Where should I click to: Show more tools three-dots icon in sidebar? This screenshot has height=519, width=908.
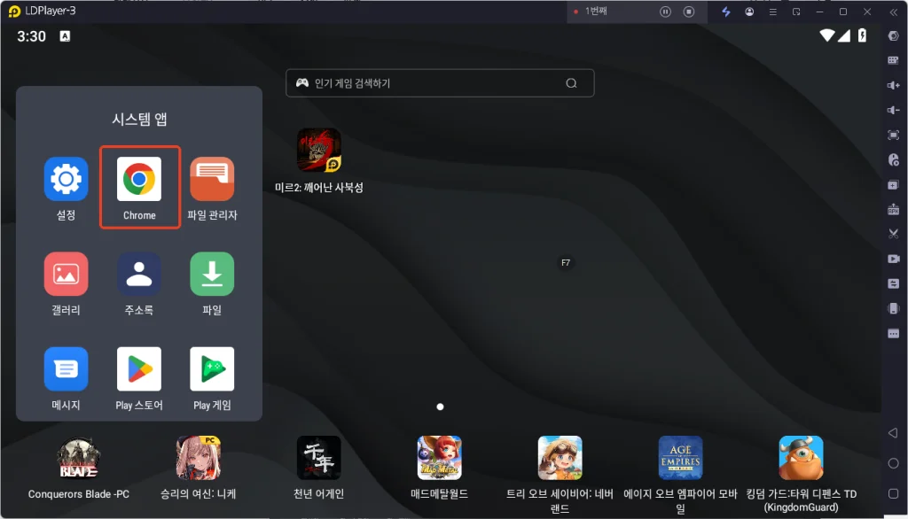click(x=894, y=333)
